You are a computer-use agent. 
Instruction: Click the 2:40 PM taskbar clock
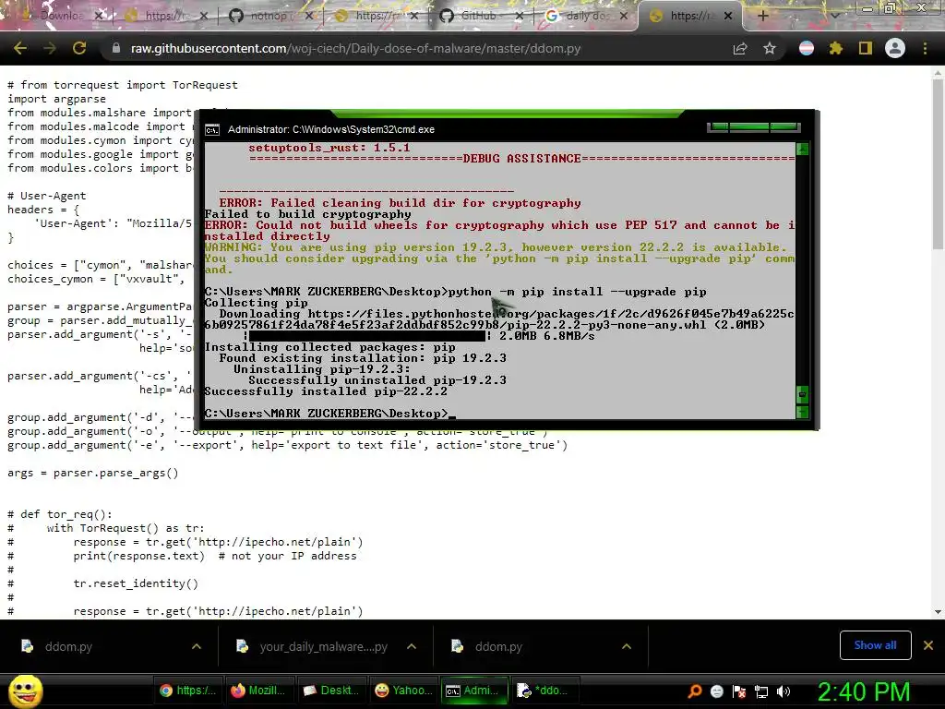click(863, 691)
